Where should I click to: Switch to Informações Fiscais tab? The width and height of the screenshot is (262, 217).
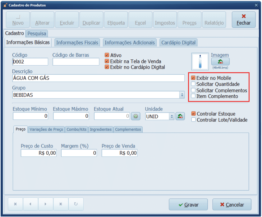click(77, 43)
